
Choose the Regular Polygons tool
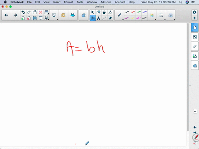[104, 12]
